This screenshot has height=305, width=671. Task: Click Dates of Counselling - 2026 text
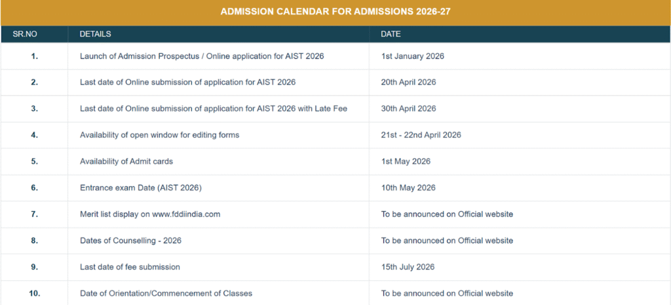point(130,241)
